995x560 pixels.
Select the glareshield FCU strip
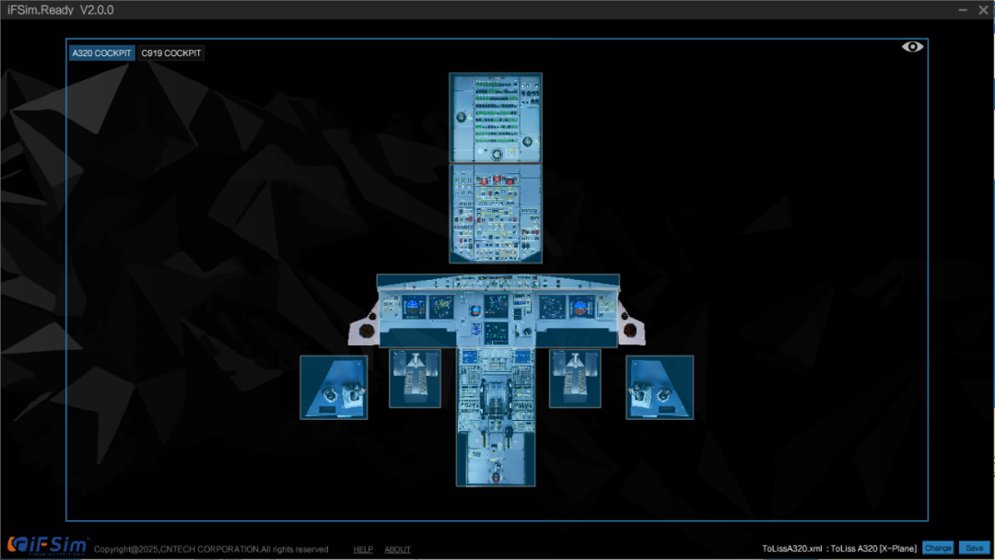(x=498, y=281)
